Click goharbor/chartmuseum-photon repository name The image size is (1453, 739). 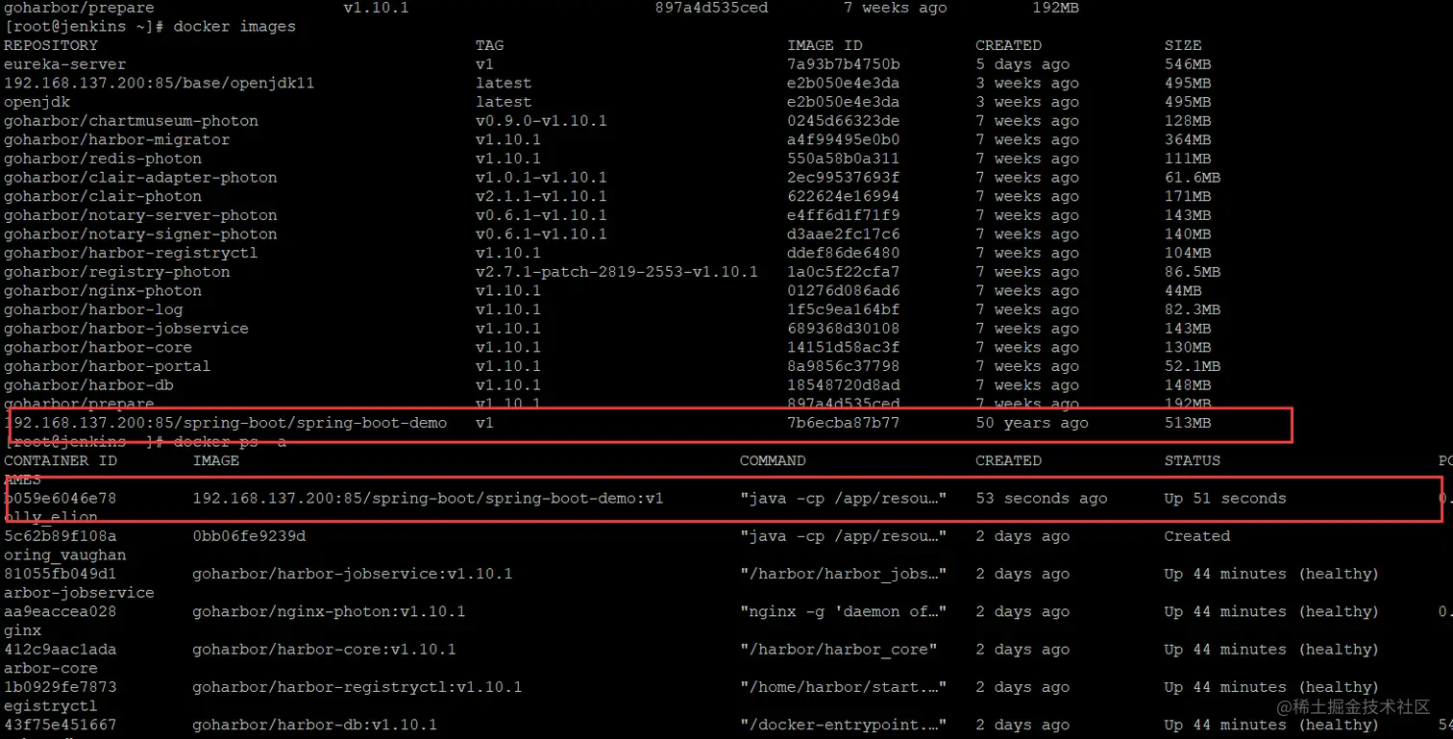pyautogui.click(x=131, y=121)
